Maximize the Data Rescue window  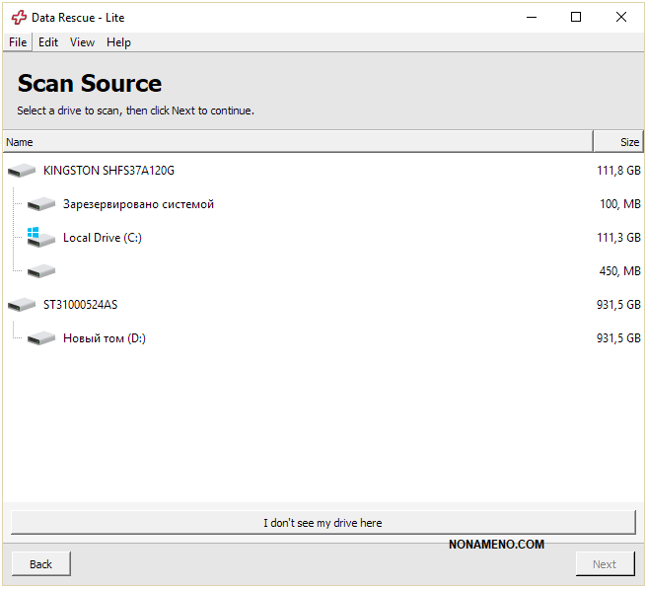tap(576, 17)
